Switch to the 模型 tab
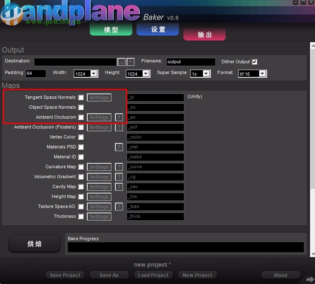Image resolution: width=315 pixels, height=284 pixels. point(111,29)
